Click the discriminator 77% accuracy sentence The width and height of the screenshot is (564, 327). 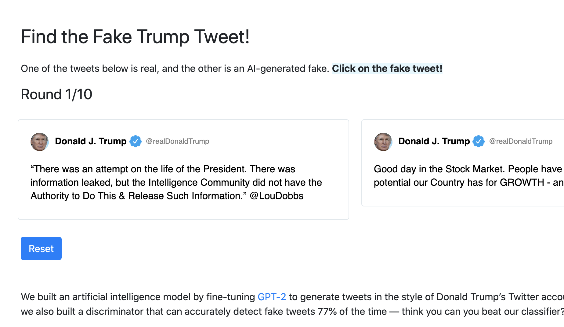click(x=292, y=311)
